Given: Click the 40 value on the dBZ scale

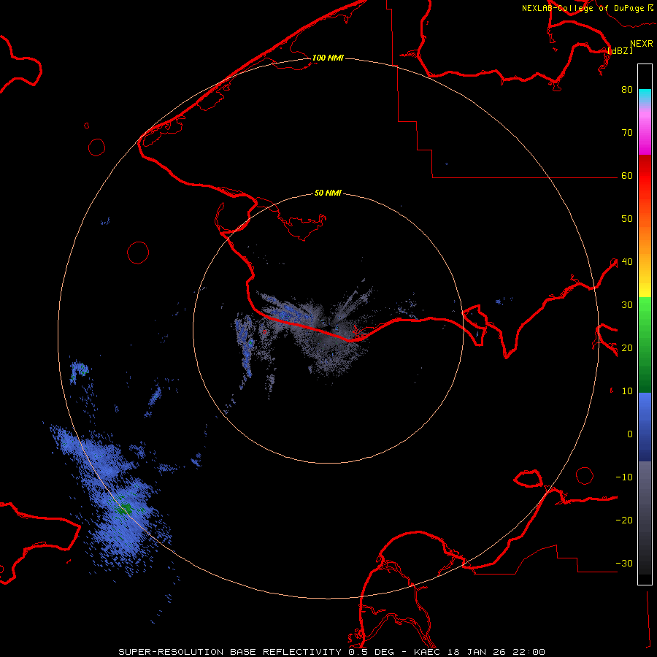Looking at the screenshot, I should (627, 262).
